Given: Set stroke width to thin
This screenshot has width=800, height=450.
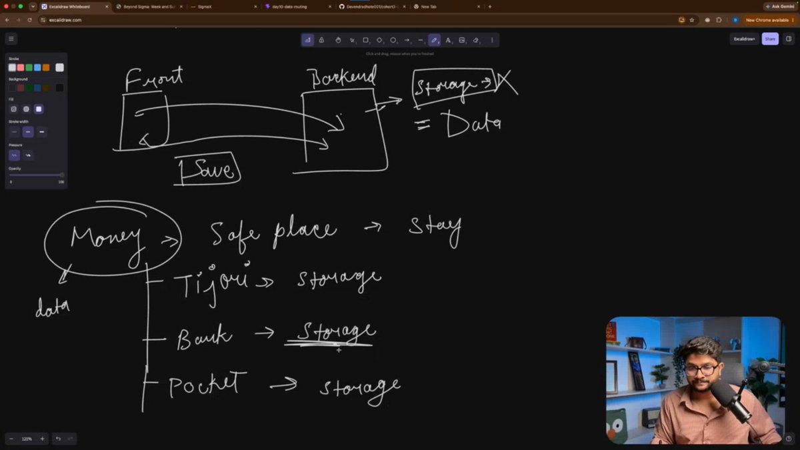Looking at the screenshot, I should coord(14,132).
